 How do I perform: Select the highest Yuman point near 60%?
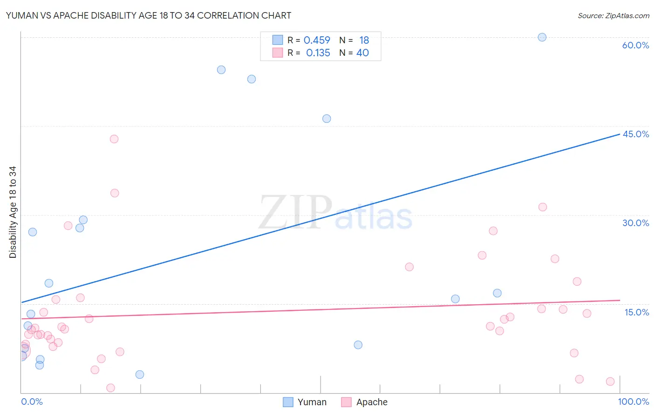click(542, 37)
